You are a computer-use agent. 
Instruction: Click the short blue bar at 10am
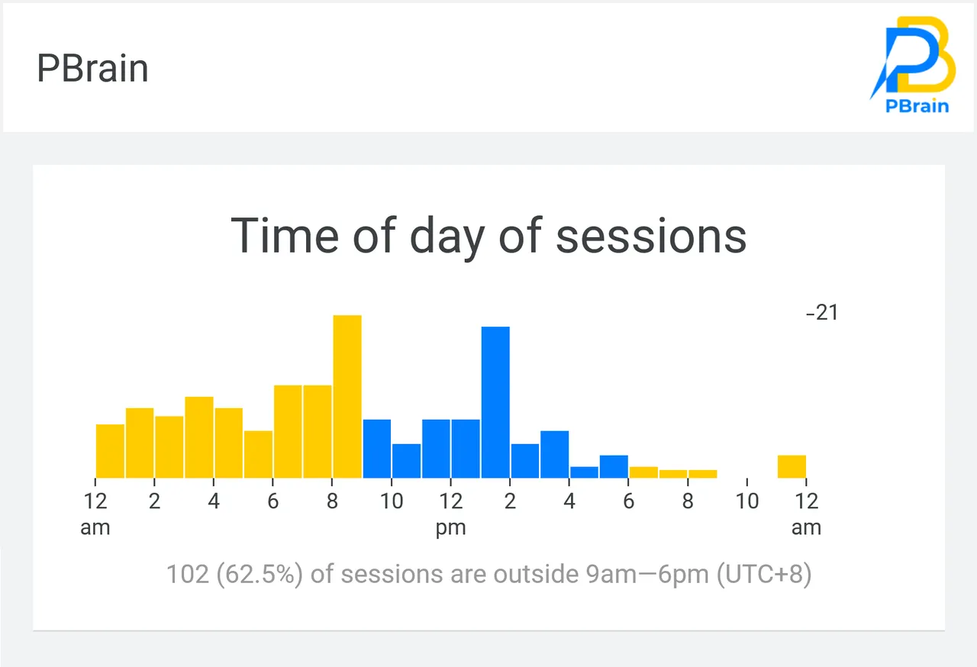tap(406, 461)
